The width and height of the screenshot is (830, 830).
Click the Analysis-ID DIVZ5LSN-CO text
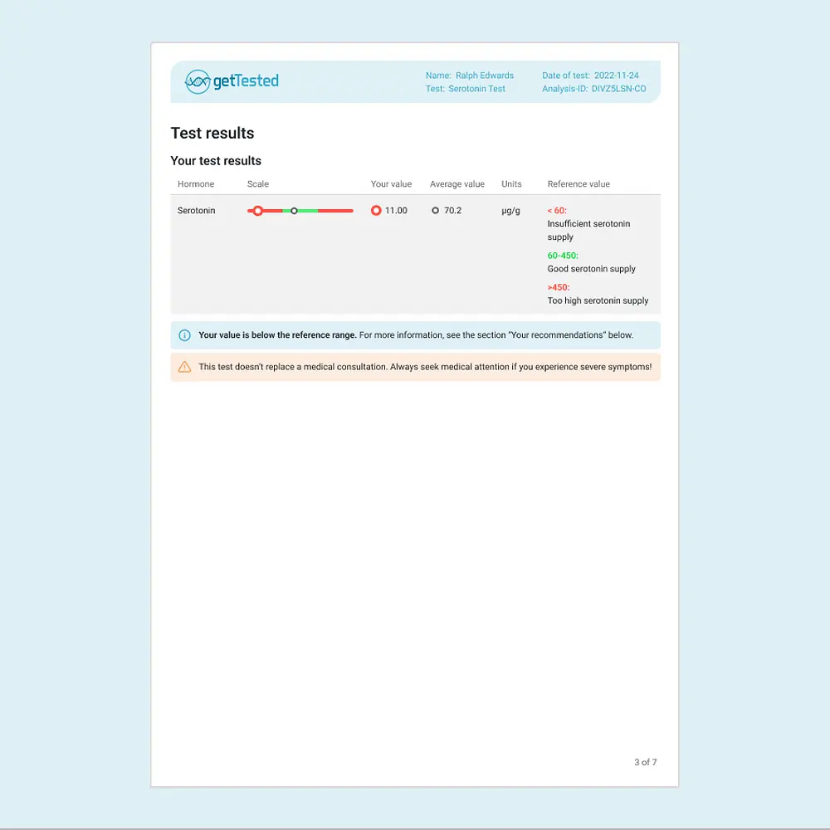coord(593,89)
